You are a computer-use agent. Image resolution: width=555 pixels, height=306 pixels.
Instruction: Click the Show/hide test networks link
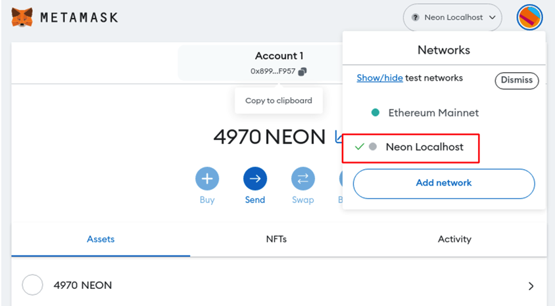[379, 77]
